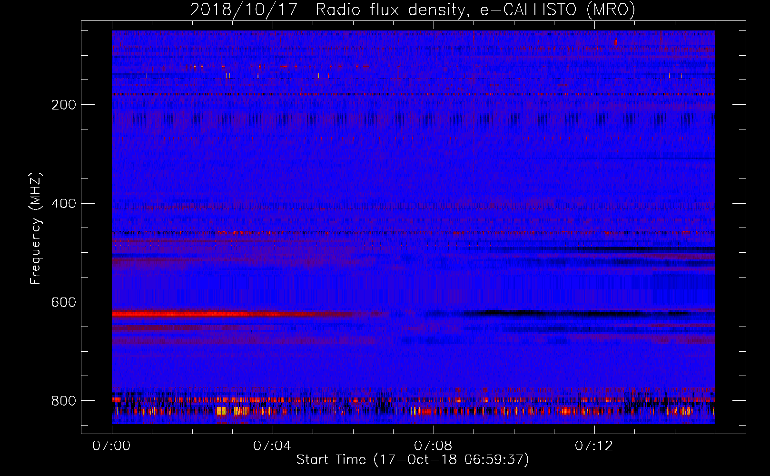This screenshot has height=476, width=770.
Task: Click the 07:12 time tick label
Action: click(594, 446)
